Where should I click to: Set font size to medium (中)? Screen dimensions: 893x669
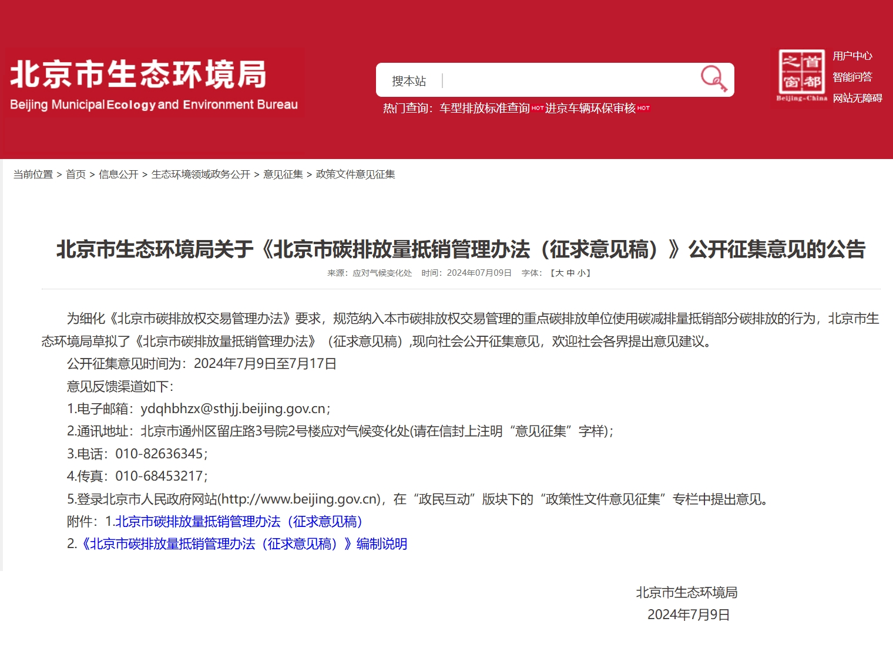(x=570, y=273)
